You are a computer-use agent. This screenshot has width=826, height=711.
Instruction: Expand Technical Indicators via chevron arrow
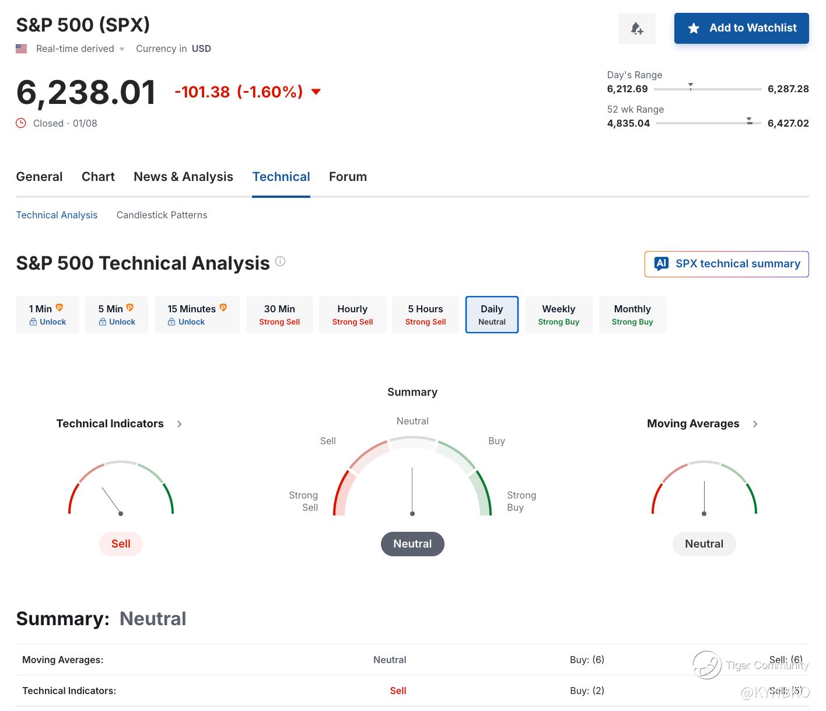pos(180,424)
